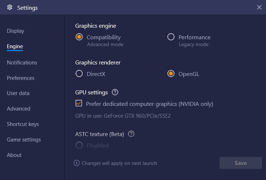Toggle Prefer dedicated computer graphics checkbox
The image size is (266, 180).
(79, 104)
